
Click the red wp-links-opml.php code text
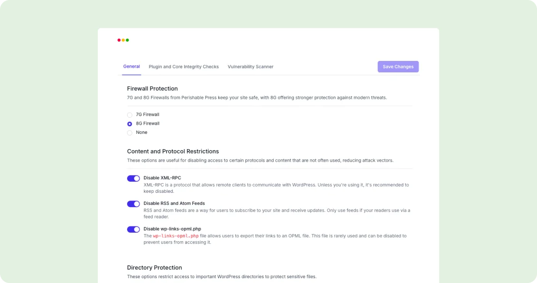click(175, 236)
